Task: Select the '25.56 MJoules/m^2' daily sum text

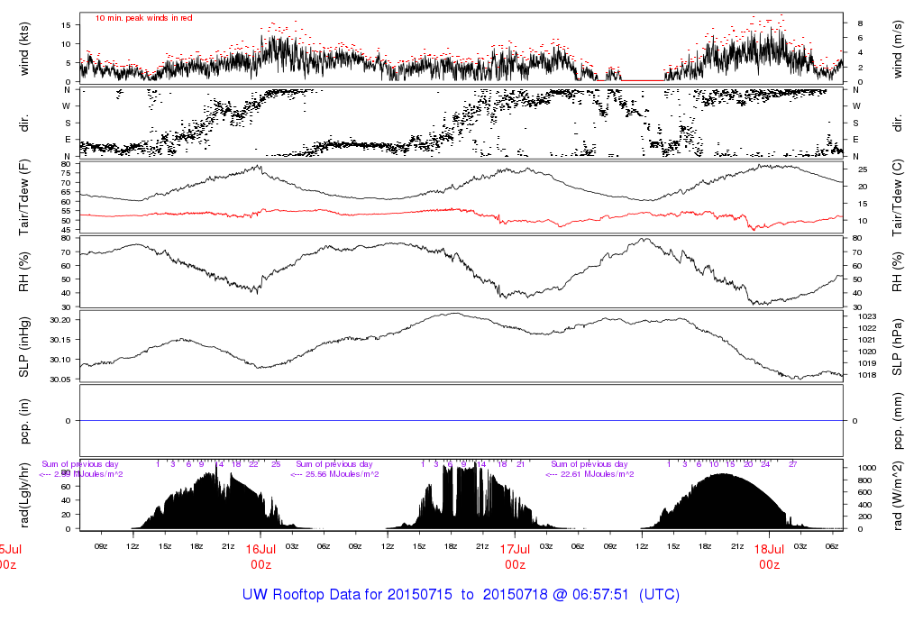Action: pos(343,474)
